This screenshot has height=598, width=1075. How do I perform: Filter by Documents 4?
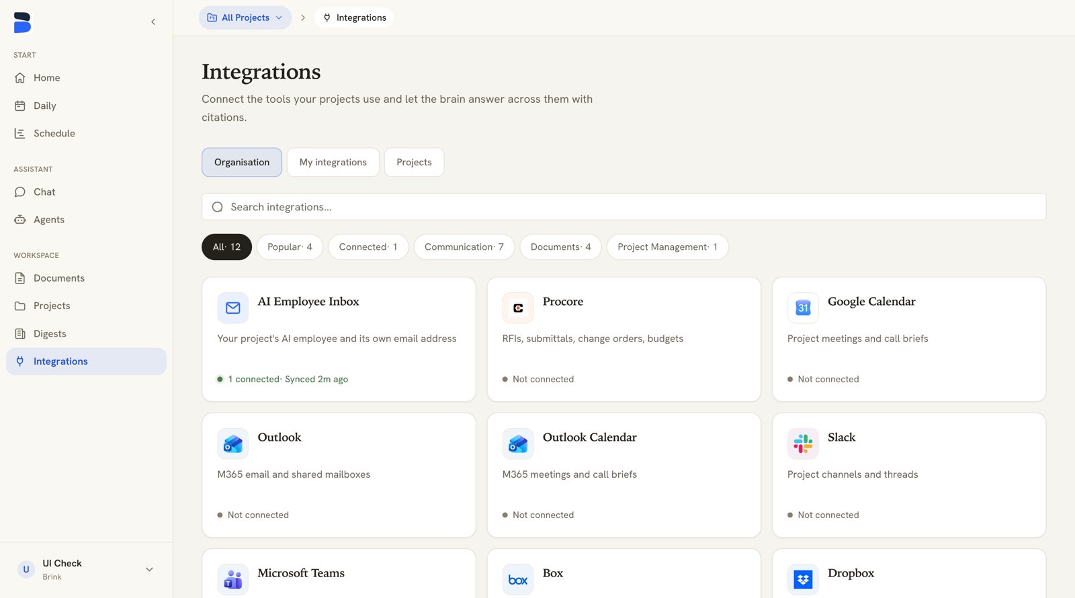(561, 247)
